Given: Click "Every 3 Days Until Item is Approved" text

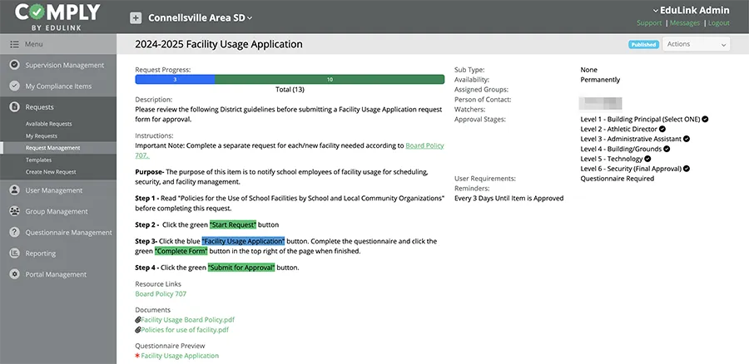Looking at the screenshot, I should click(509, 198).
